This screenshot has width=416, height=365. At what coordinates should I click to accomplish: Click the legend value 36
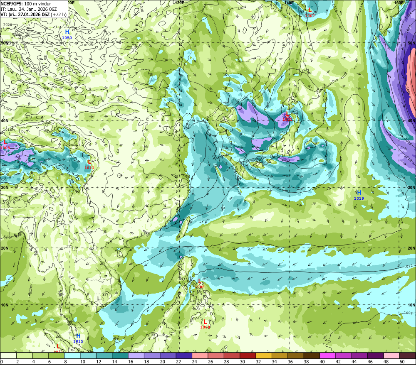290,362
